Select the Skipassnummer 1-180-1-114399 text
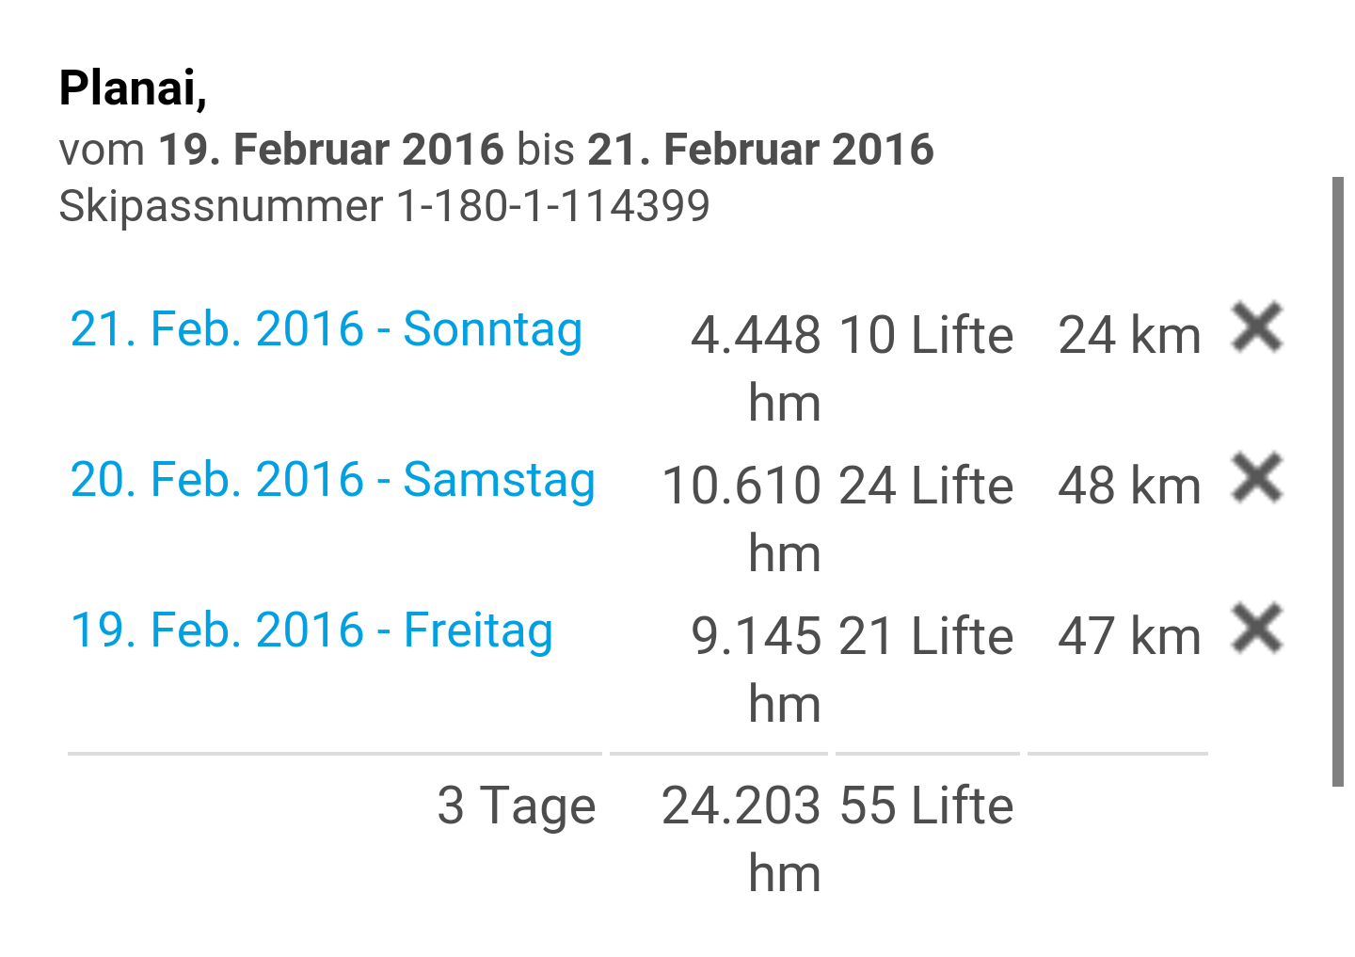1355x957 pixels. point(384,206)
